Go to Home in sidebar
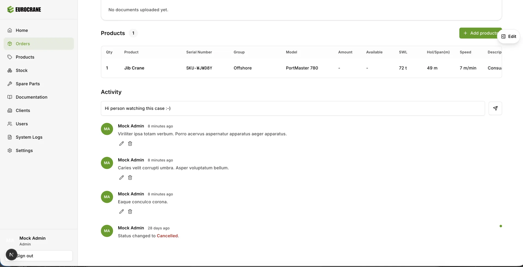Viewport: 523px width, 267px height. [22, 30]
